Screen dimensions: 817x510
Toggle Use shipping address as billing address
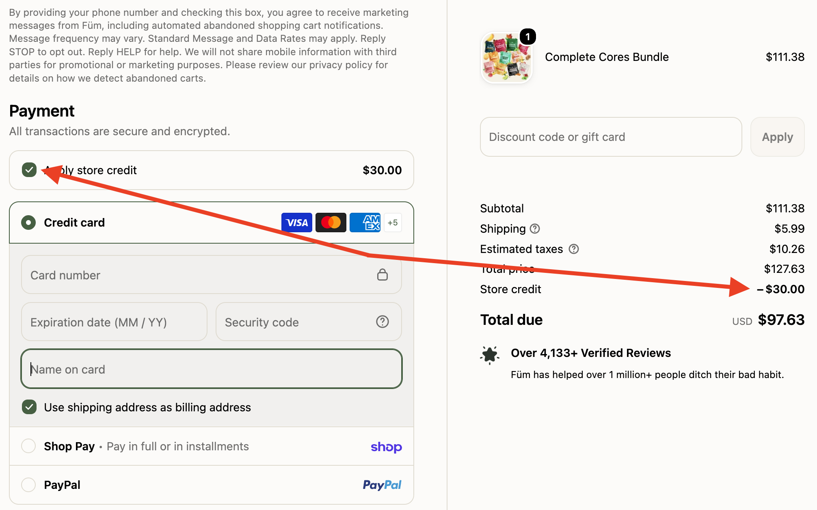(x=29, y=407)
